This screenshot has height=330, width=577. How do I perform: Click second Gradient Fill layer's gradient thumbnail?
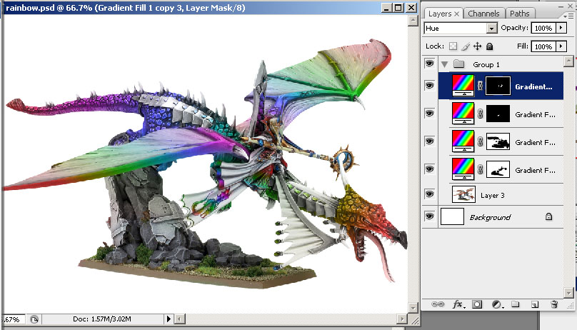tap(463, 114)
